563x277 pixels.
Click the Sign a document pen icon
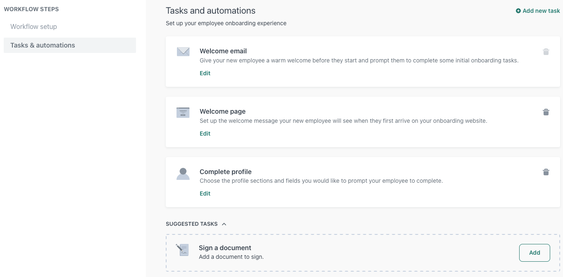point(182,250)
